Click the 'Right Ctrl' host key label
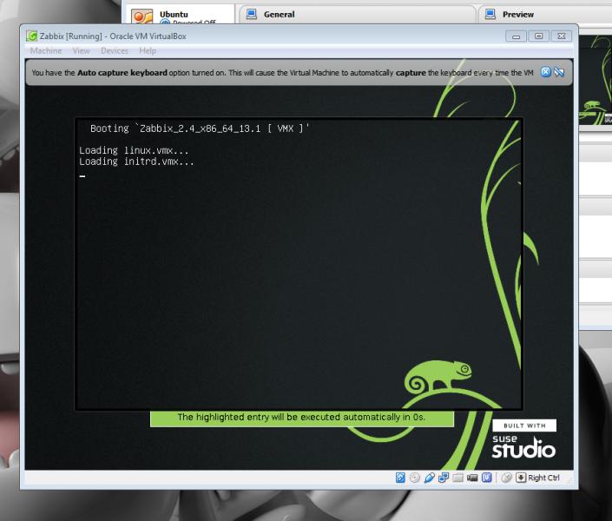 coord(543,478)
